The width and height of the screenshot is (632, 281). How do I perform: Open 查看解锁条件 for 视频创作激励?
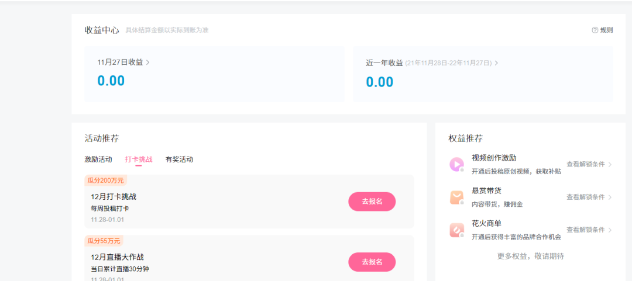click(x=589, y=164)
